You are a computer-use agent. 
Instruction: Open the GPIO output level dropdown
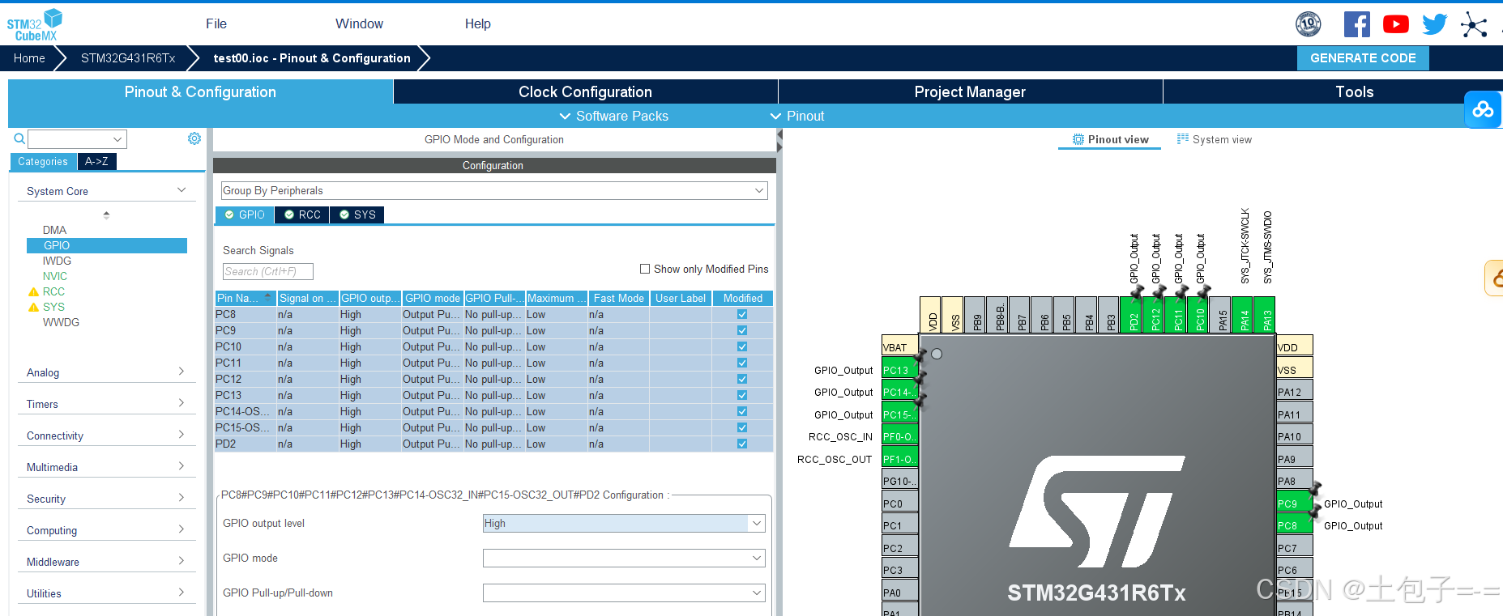[x=624, y=523]
